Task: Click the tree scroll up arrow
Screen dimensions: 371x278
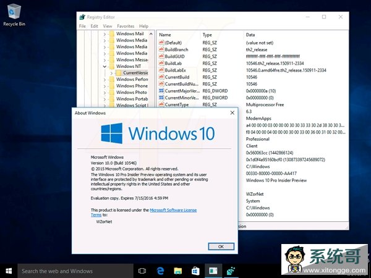Action: point(151,34)
